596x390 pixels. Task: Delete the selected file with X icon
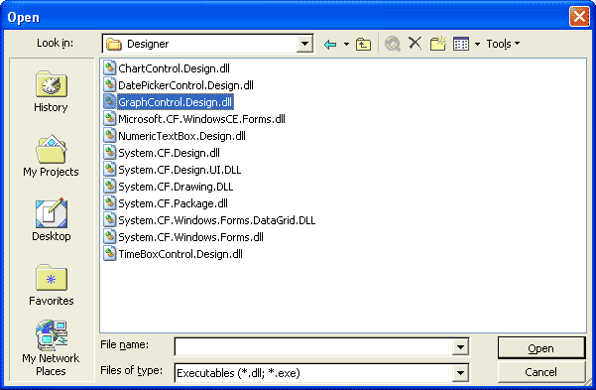[x=415, y=43]
